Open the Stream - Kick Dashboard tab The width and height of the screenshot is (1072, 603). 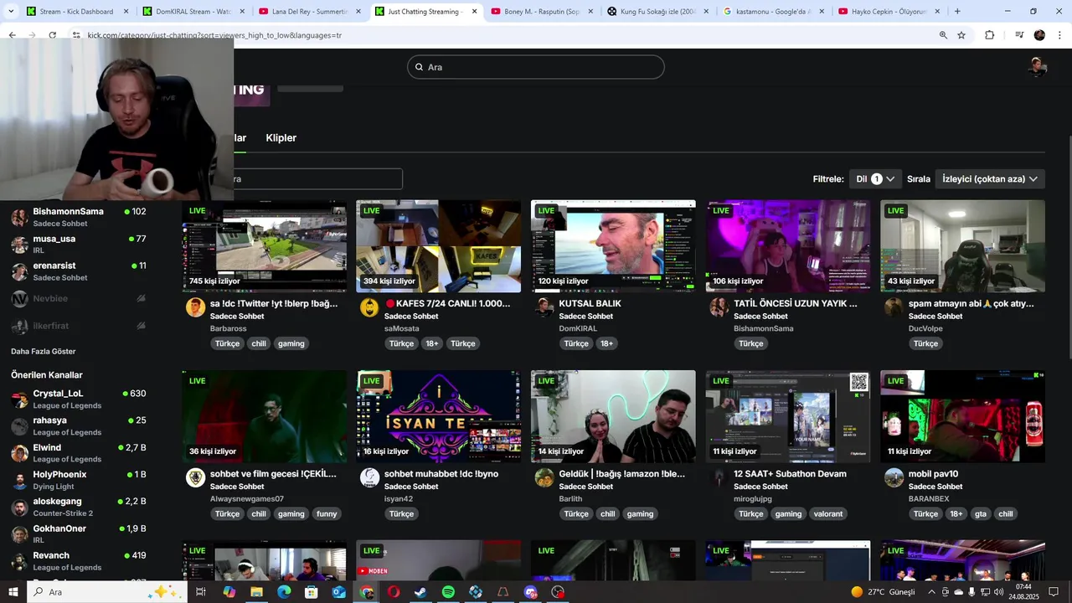pos(75,12)
